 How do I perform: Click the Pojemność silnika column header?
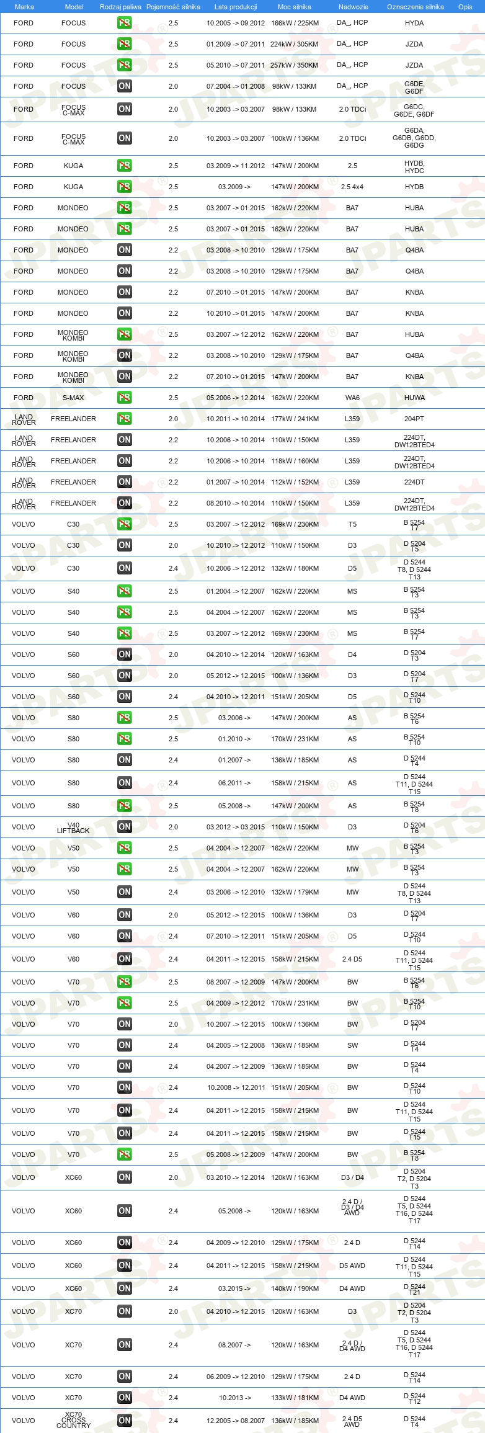coord(173,7)
